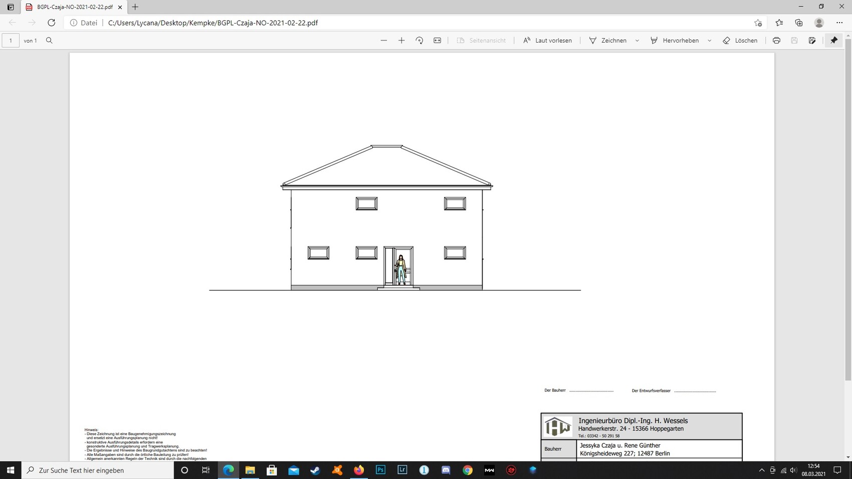Open Photoshop from the taskbar
The width and height of the screenshot is (852, 479).
tap(380, 470)
